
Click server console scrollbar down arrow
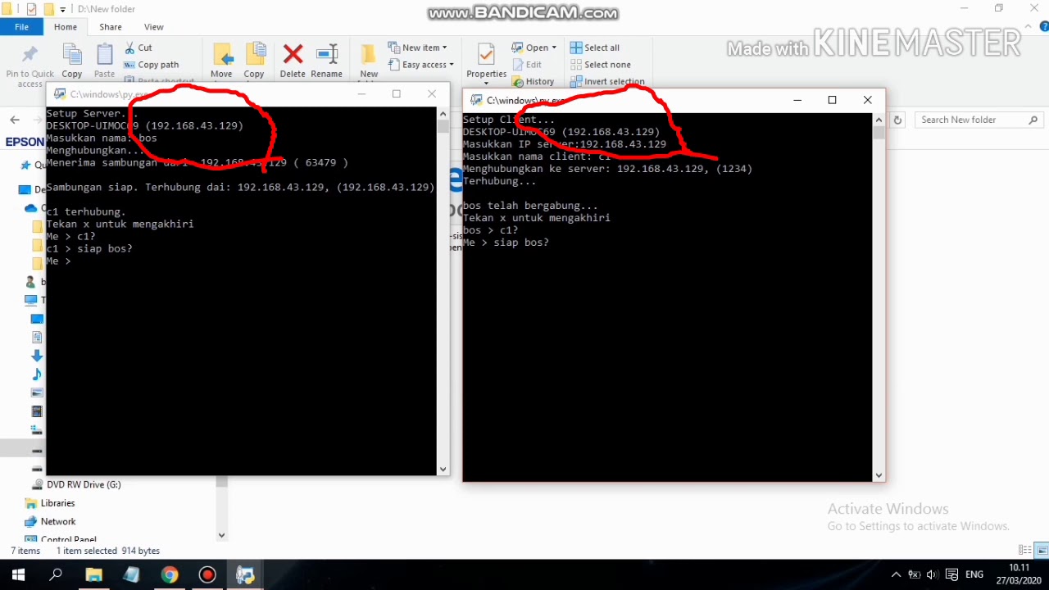coord(443,470)
